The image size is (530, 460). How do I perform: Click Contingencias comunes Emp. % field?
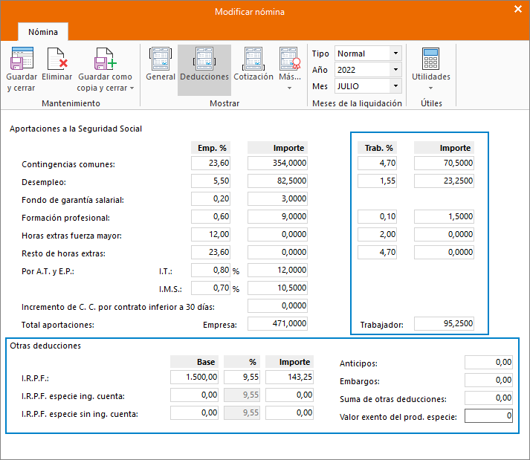(x=210, y=163)
